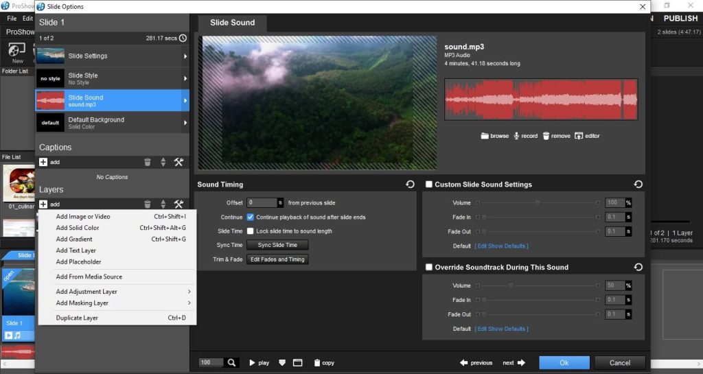Click the browse folder icon for sound
Viewport: 703px width, 374px height.
pos(485,136)
